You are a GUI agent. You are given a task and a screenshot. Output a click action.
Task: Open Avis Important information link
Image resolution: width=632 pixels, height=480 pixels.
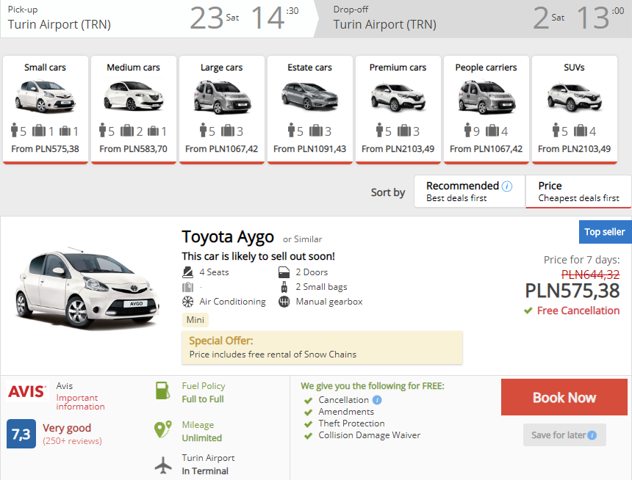click(80, 402)
